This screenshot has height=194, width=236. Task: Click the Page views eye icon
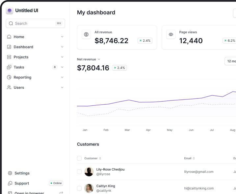(x=171, y=34)
